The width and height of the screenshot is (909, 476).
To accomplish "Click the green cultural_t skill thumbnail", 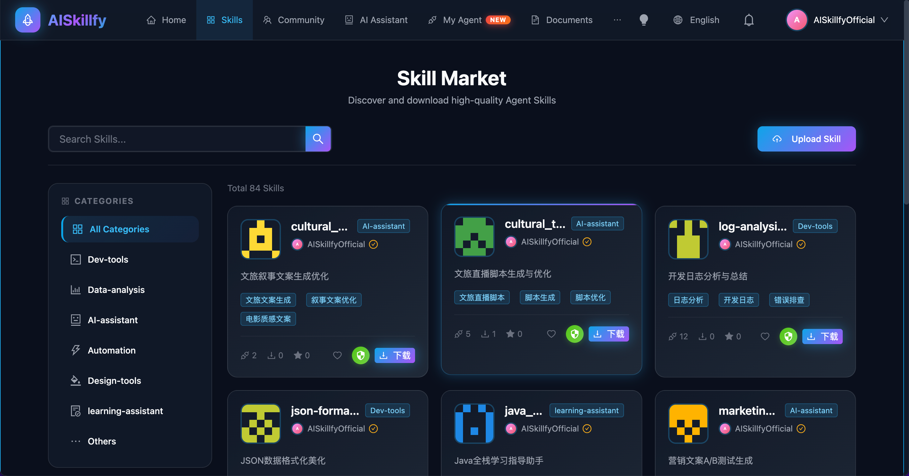I will 474,236.
